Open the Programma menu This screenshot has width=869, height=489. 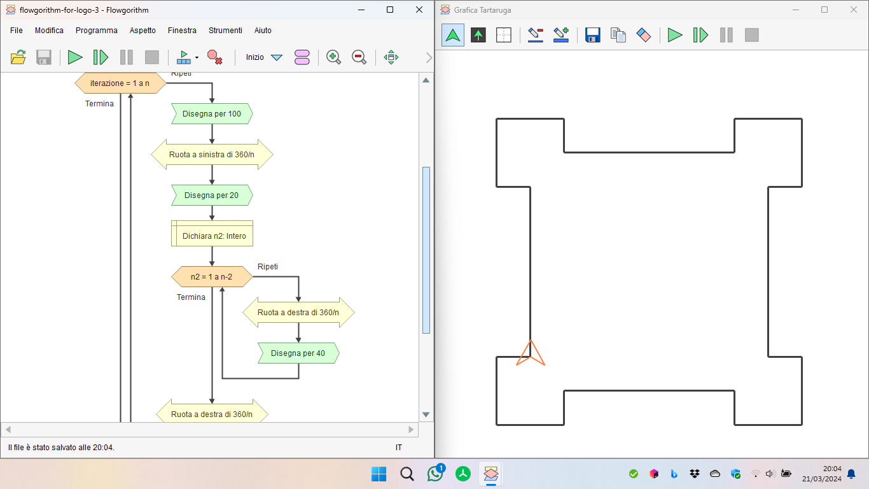pyautogui.click(x=97, y=30)
